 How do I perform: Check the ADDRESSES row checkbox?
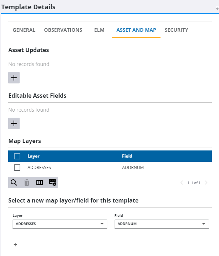tap(17, 167)
